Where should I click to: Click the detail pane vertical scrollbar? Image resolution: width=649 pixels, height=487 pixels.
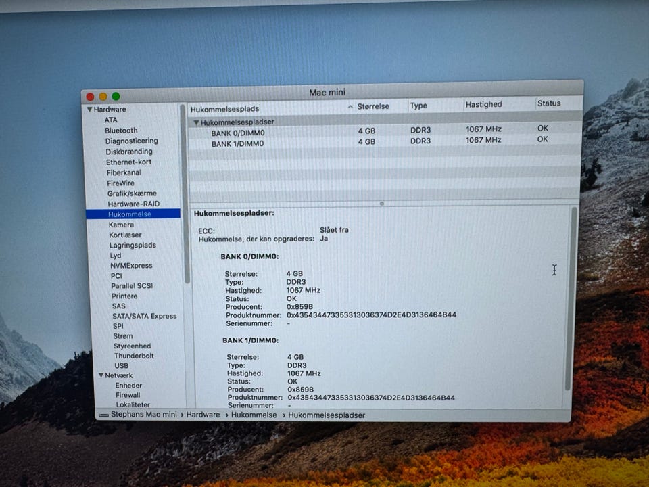[x=571, y=298]
